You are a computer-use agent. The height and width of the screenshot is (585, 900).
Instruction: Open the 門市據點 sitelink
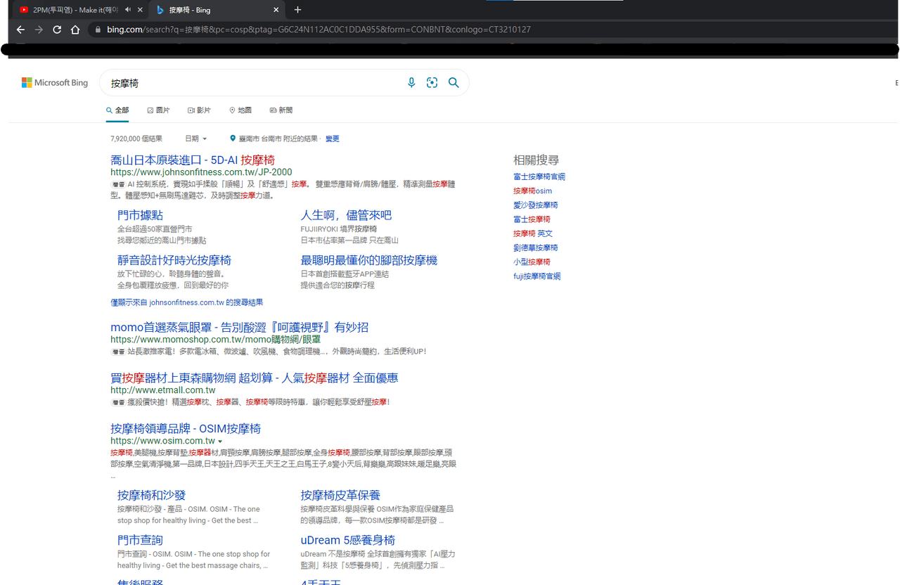(x=140, y=215)
